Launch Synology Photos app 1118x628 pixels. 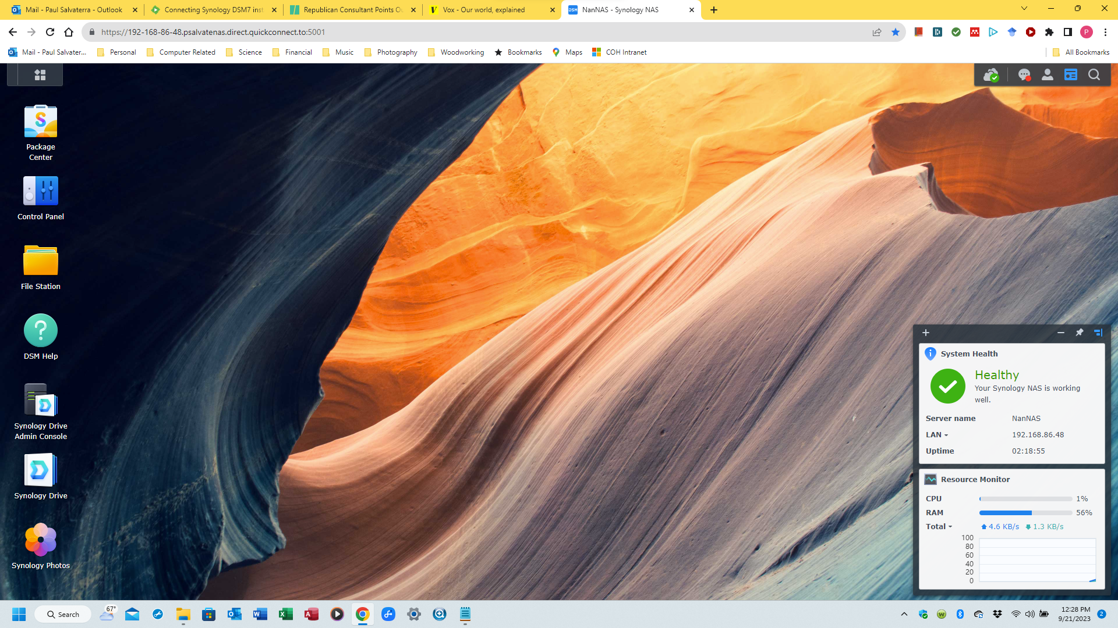[x=41, y=540]
